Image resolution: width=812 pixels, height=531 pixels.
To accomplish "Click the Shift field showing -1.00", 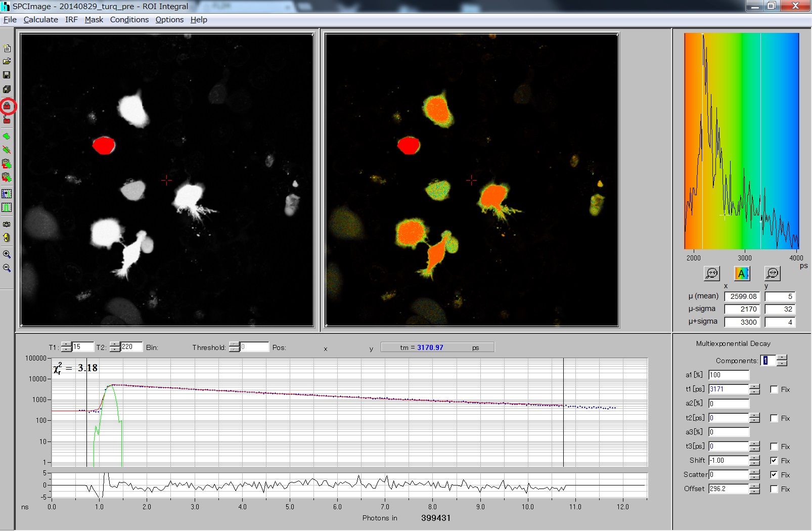I will [729, 461].
